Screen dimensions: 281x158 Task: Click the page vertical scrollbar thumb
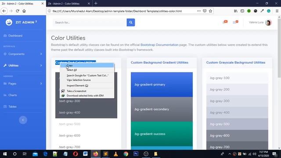[279, 48]
